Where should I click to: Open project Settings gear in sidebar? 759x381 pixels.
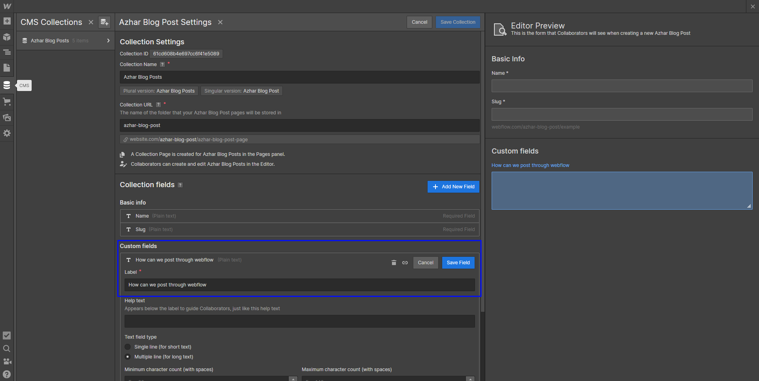(7, 133)
